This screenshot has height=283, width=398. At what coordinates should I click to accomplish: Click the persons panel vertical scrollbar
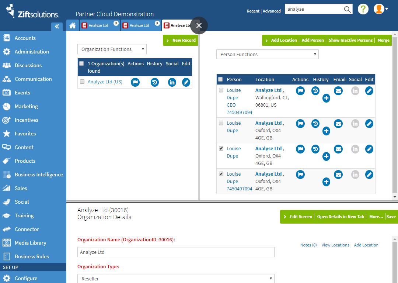pyautogui.click(x=395, y=114)
